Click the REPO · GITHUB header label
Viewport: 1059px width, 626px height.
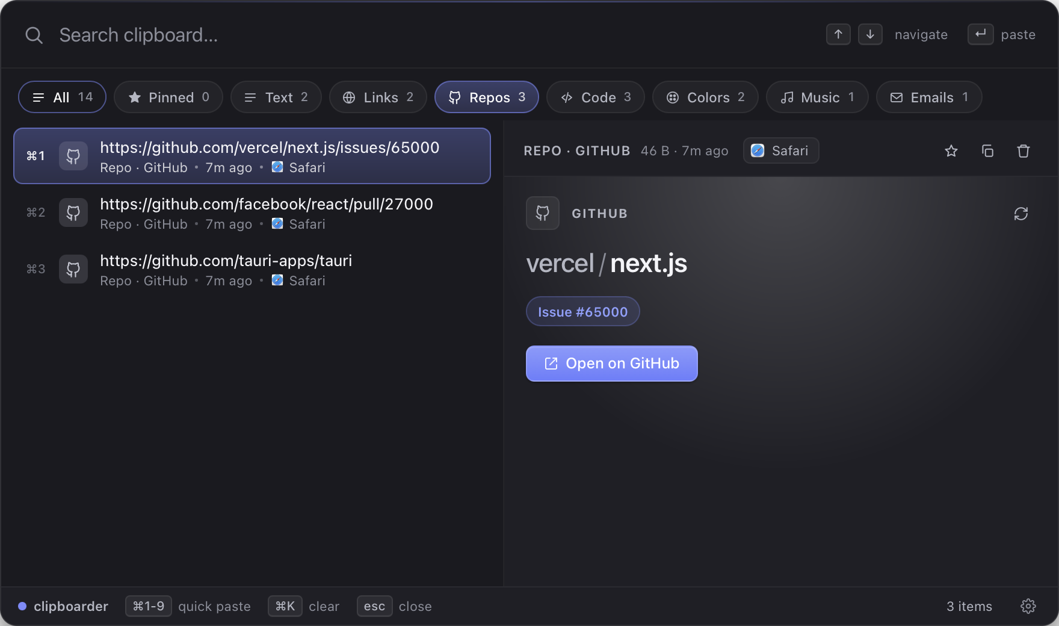[x=577, y=150]
